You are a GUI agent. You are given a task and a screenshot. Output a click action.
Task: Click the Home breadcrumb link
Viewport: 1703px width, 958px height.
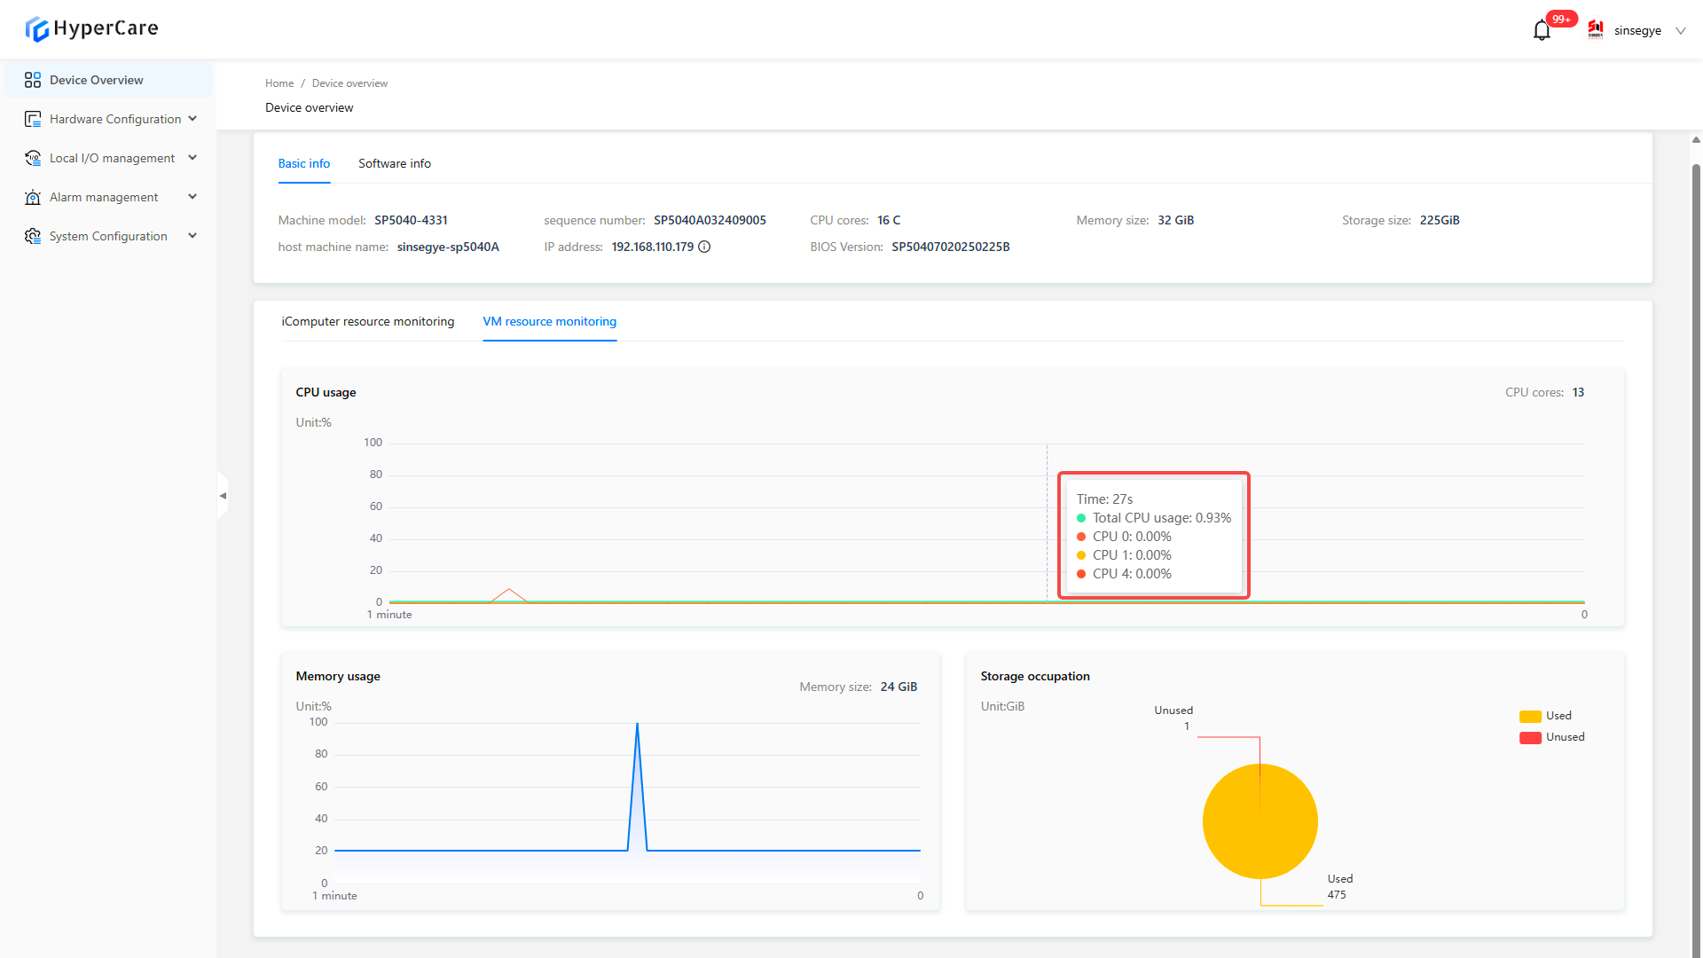tap(279, 83)
